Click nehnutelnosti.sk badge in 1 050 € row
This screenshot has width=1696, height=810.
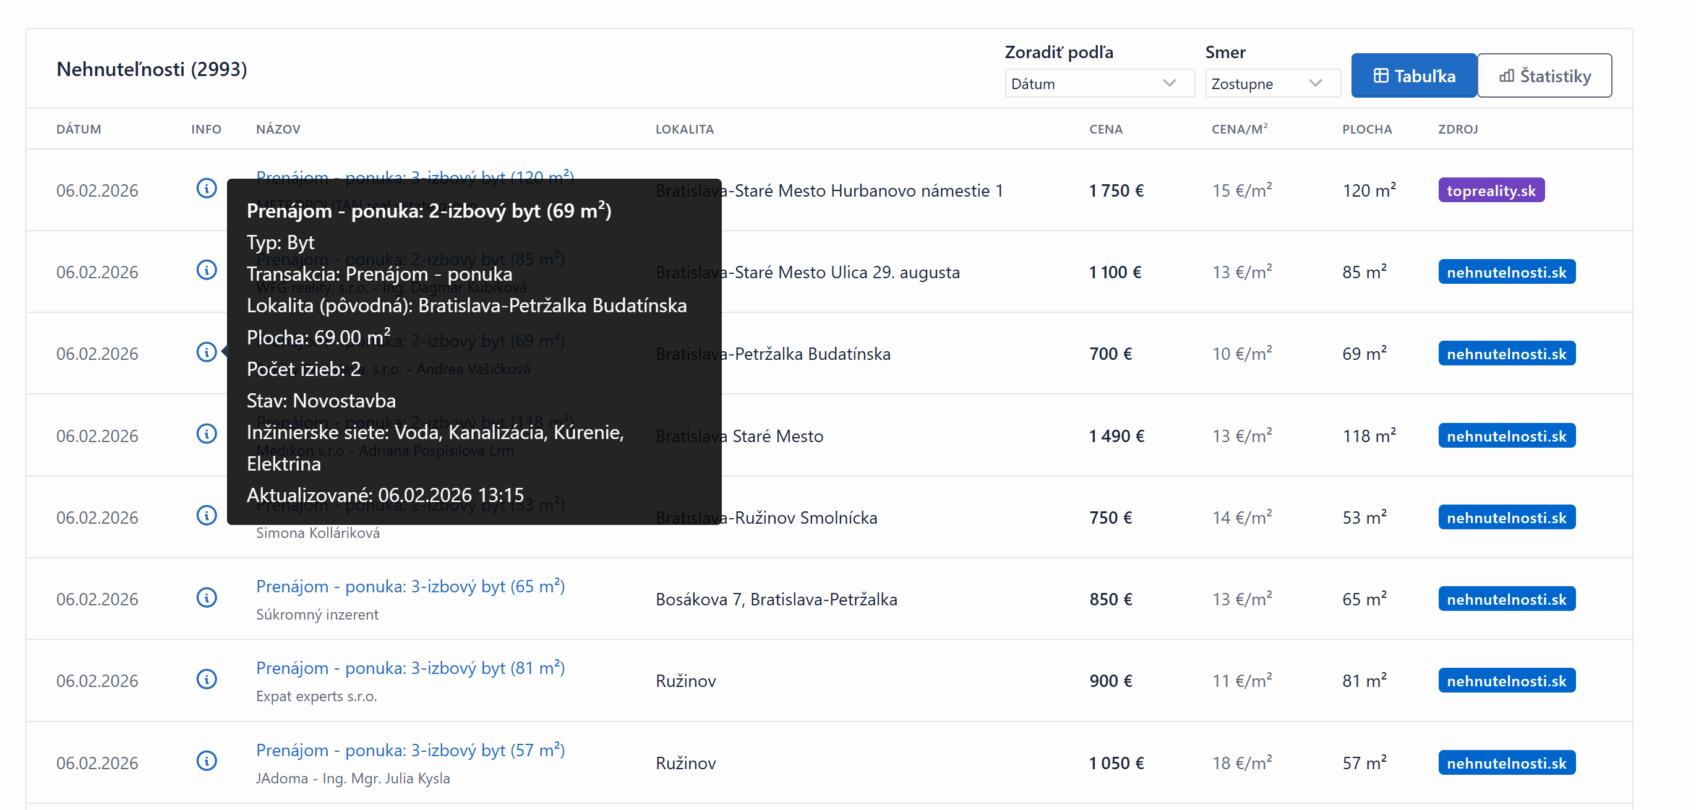pos(1505,763)
